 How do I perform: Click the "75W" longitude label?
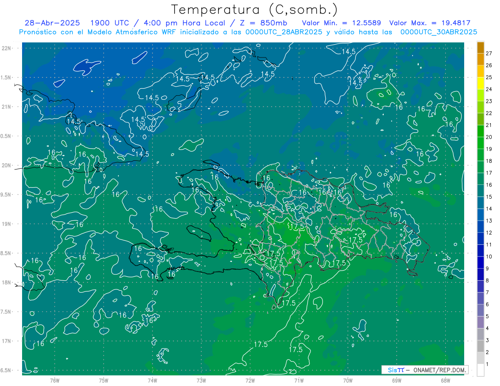(x=103, y=380)
